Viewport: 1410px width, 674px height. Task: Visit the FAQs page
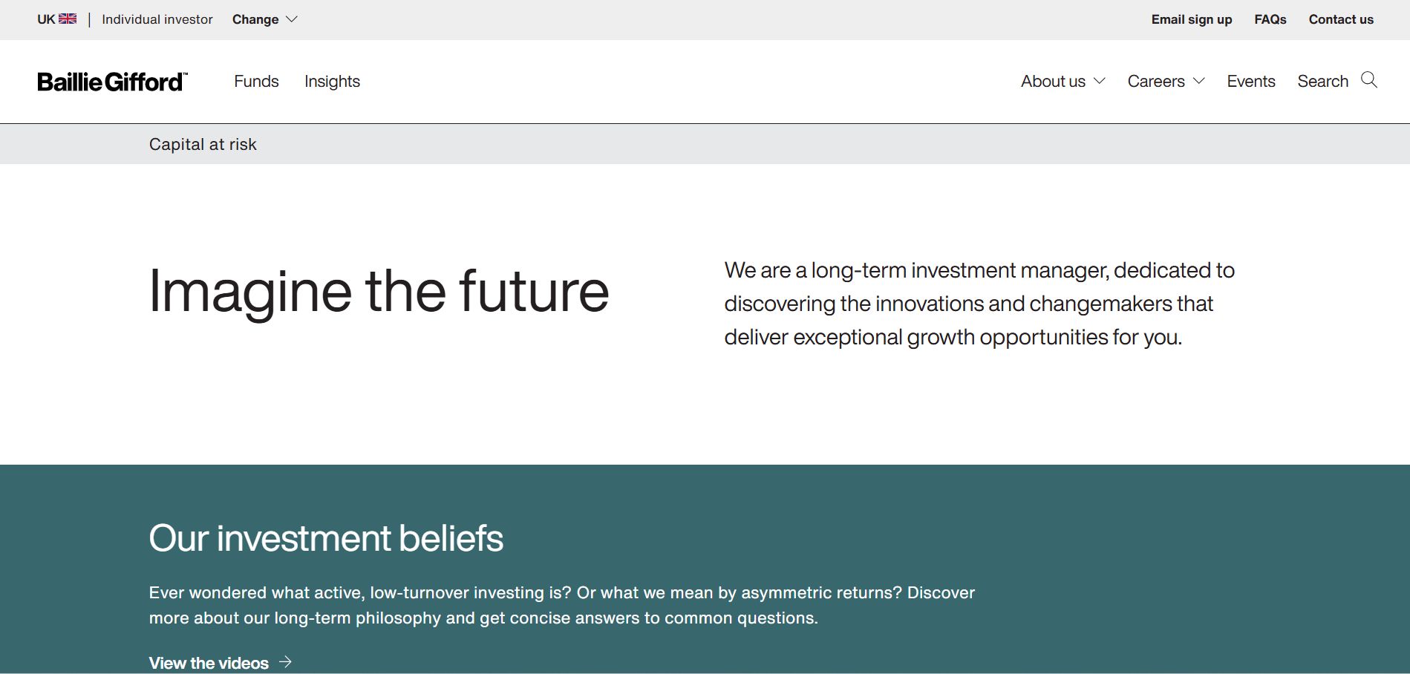pyautogui.click(x=1270, y=19)
